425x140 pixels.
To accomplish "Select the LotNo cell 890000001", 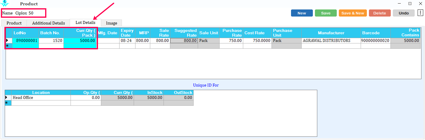I will point(25,40).
